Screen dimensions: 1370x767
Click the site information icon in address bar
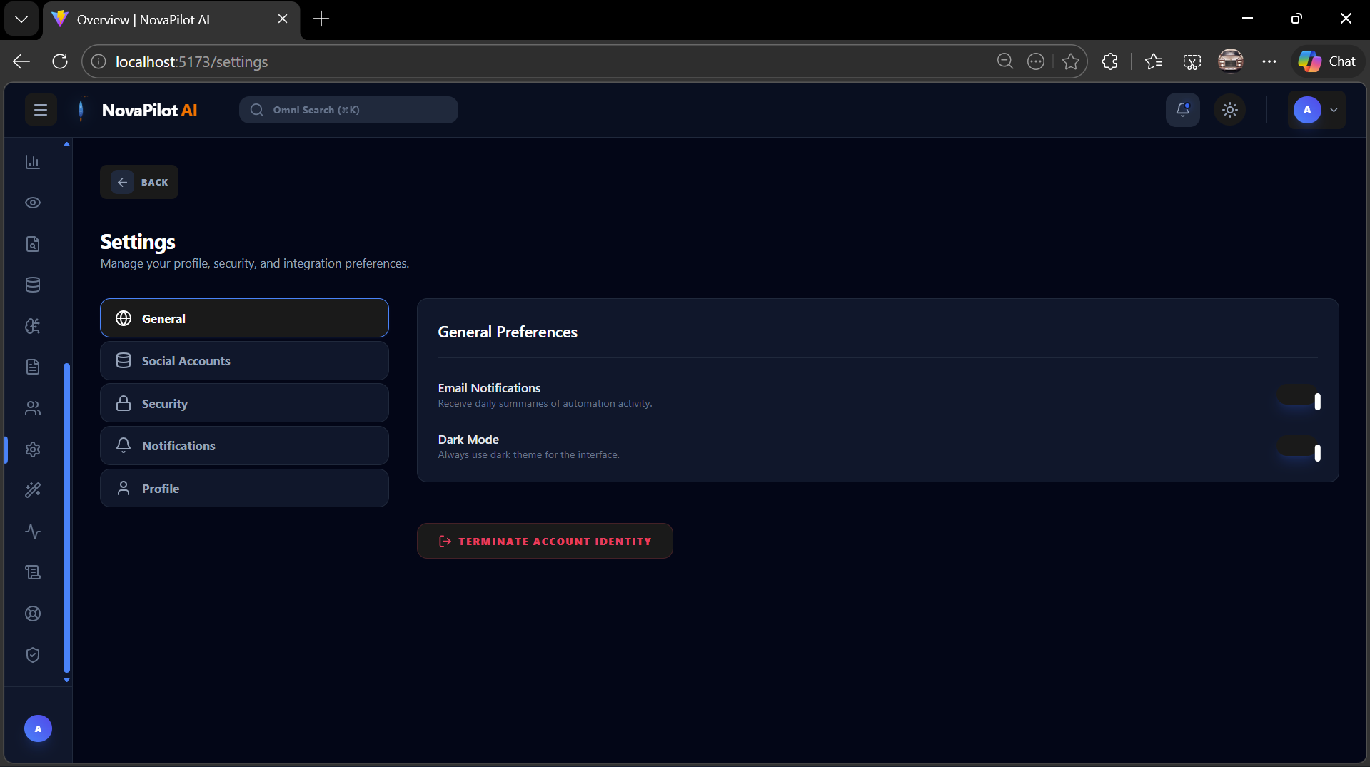click(x=99, y=61)
